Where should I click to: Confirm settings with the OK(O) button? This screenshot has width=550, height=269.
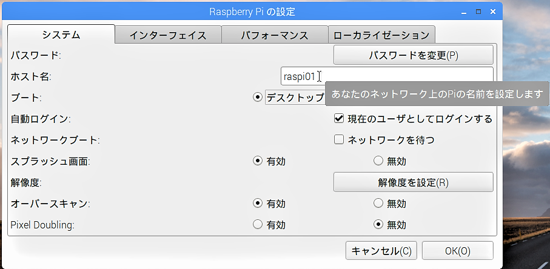click(x=458, y=251)
